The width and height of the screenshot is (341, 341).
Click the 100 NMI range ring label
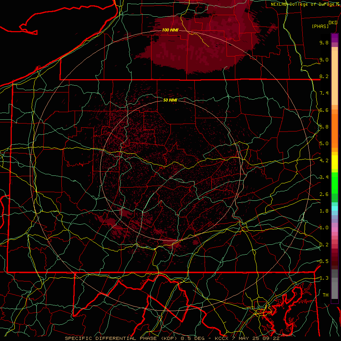tap(170, 30)
